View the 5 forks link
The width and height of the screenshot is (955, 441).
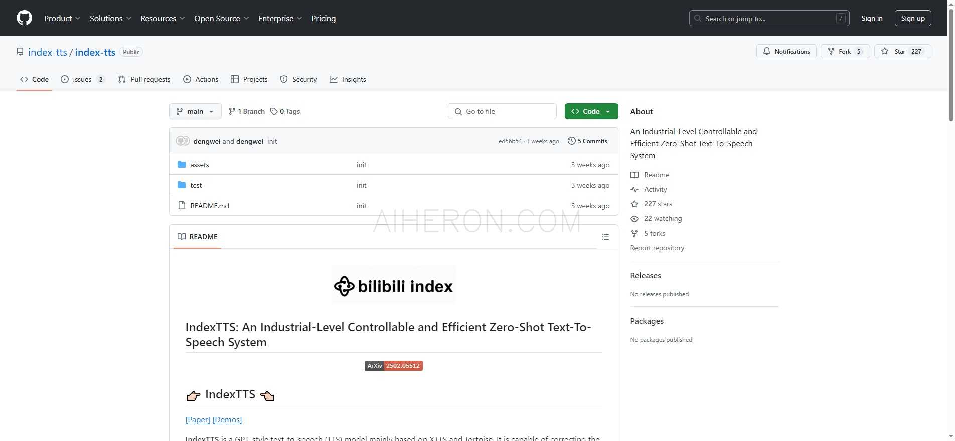[654, 233]
